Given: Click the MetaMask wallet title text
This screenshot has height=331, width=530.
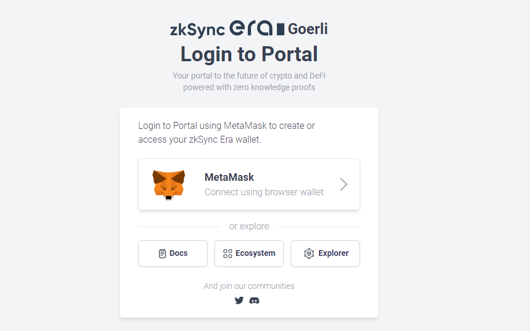Looking at the screenshot, I should [229, 177].
